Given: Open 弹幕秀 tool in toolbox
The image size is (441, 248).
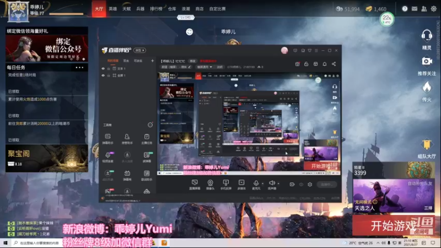Looking at the screenshot, I should click(x=127, y=175).
